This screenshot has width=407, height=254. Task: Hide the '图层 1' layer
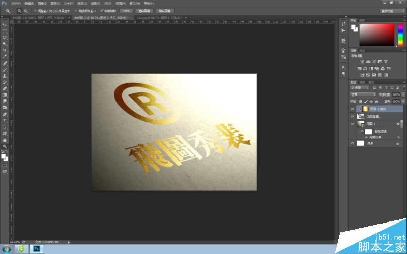(352, 124)
